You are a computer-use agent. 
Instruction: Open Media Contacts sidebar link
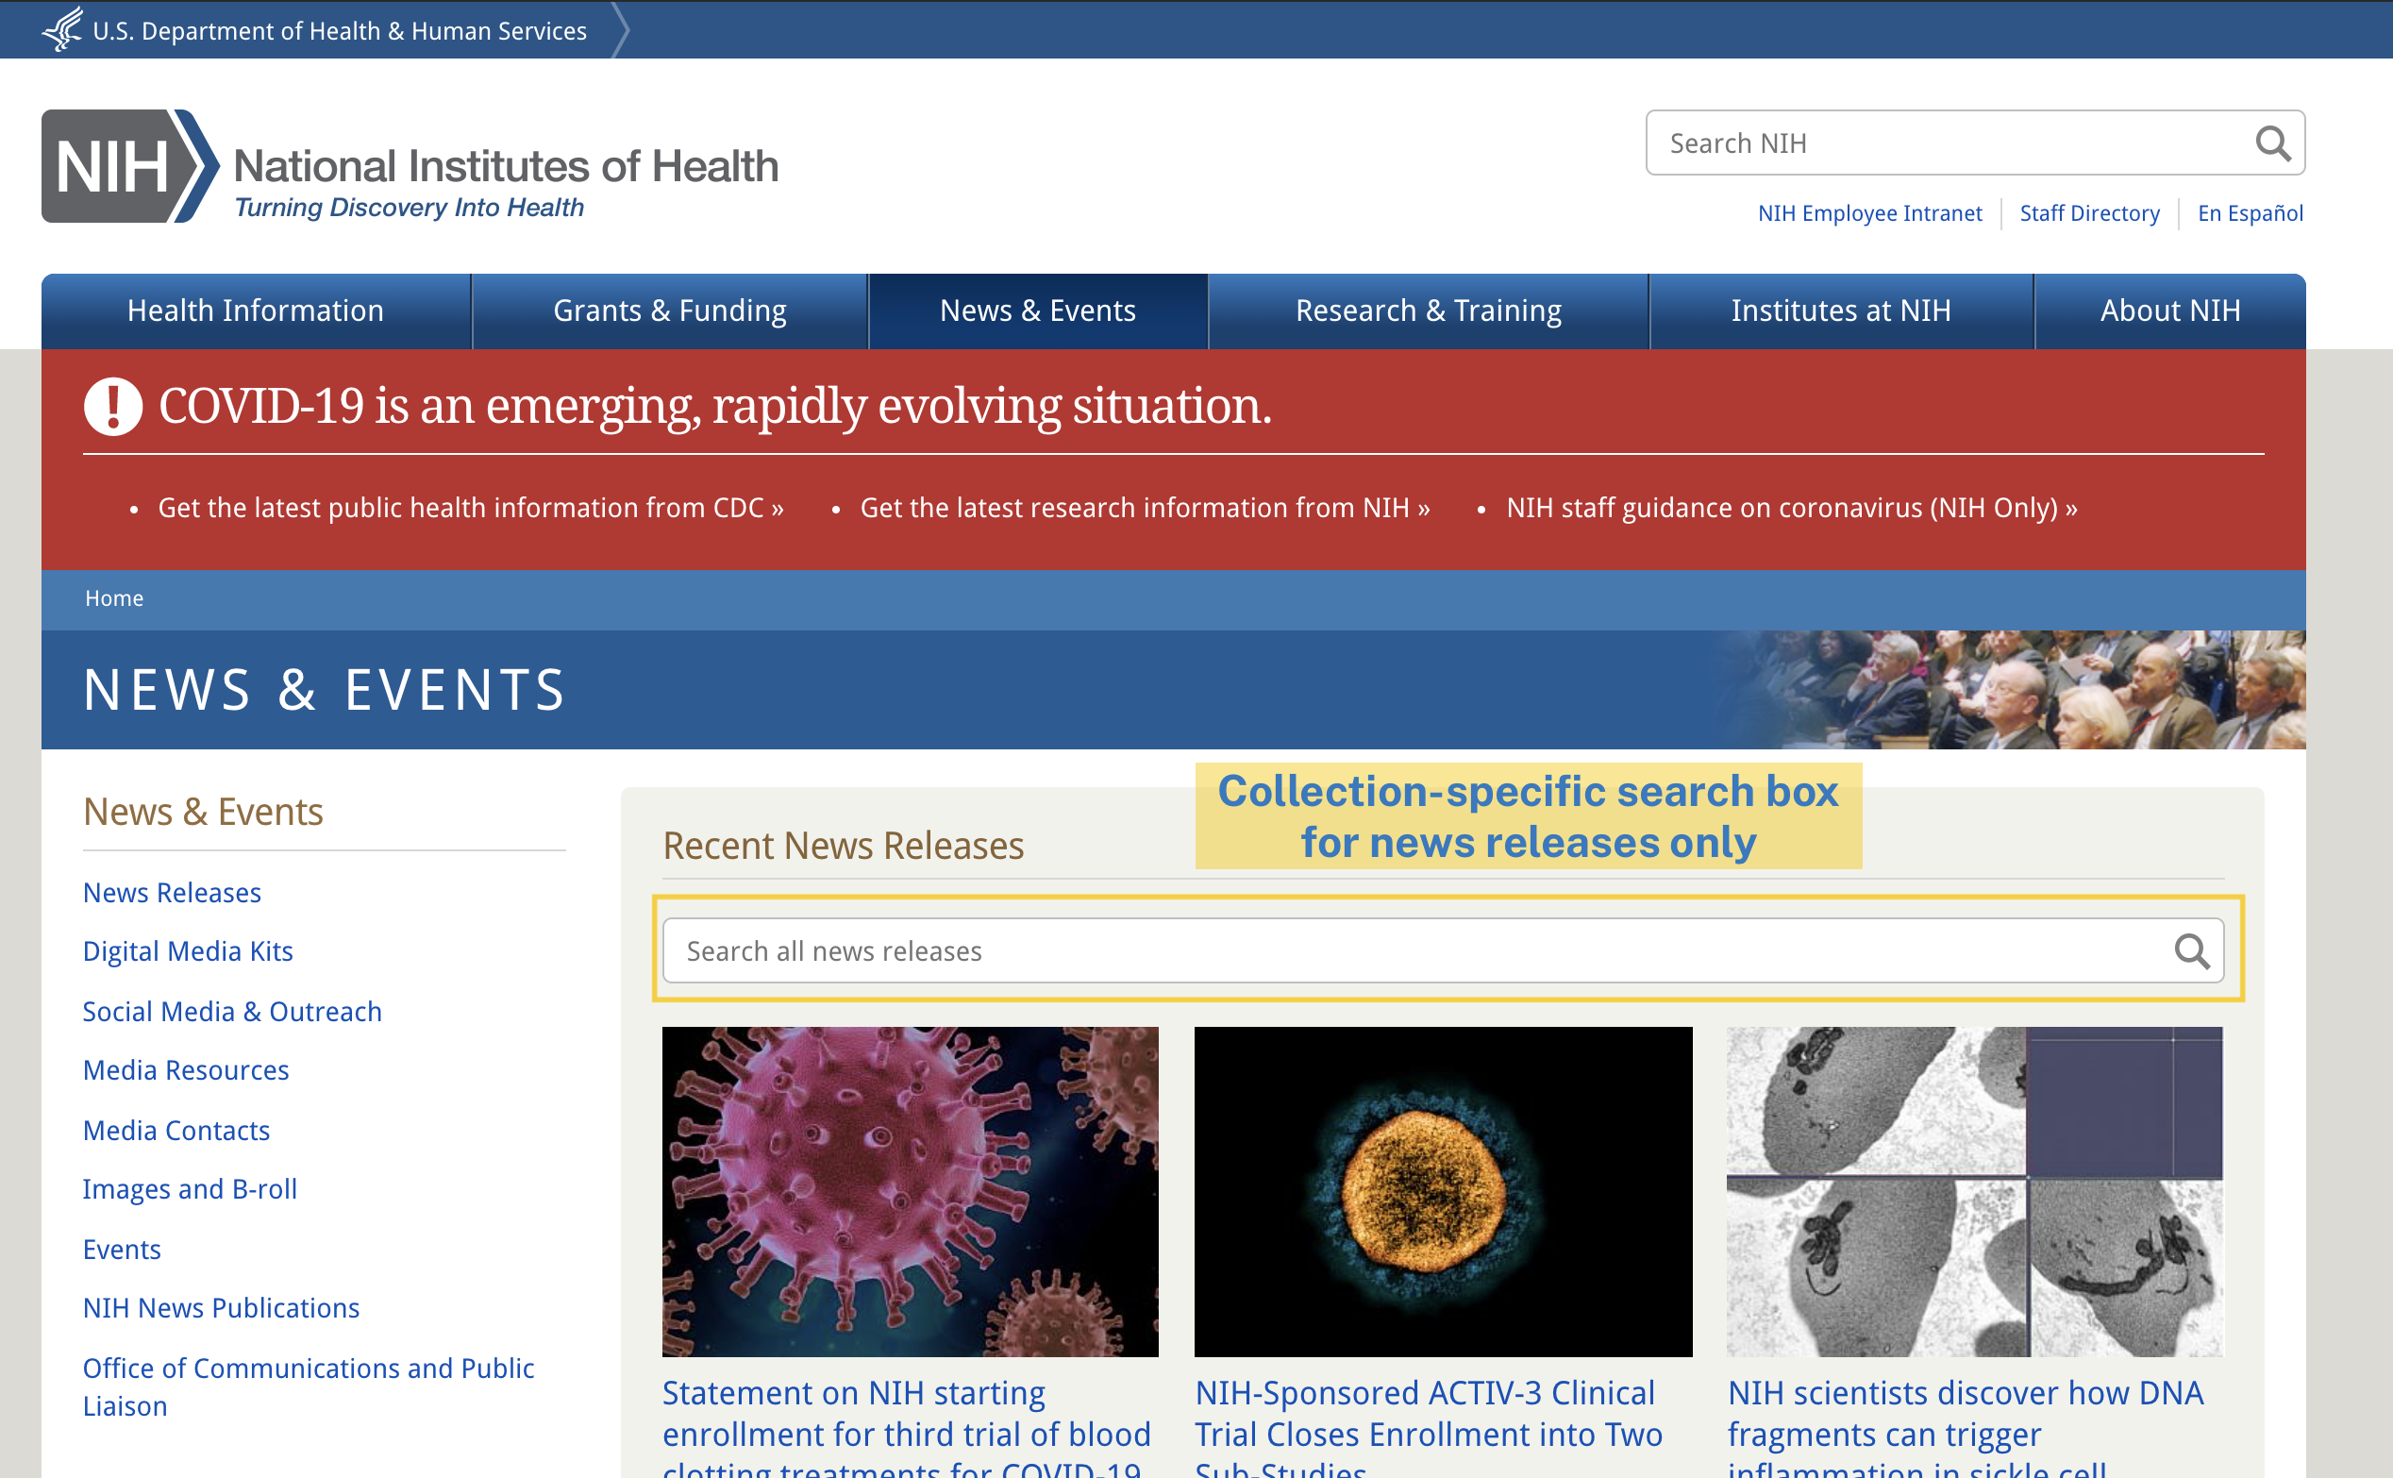tap(176, 1131)
